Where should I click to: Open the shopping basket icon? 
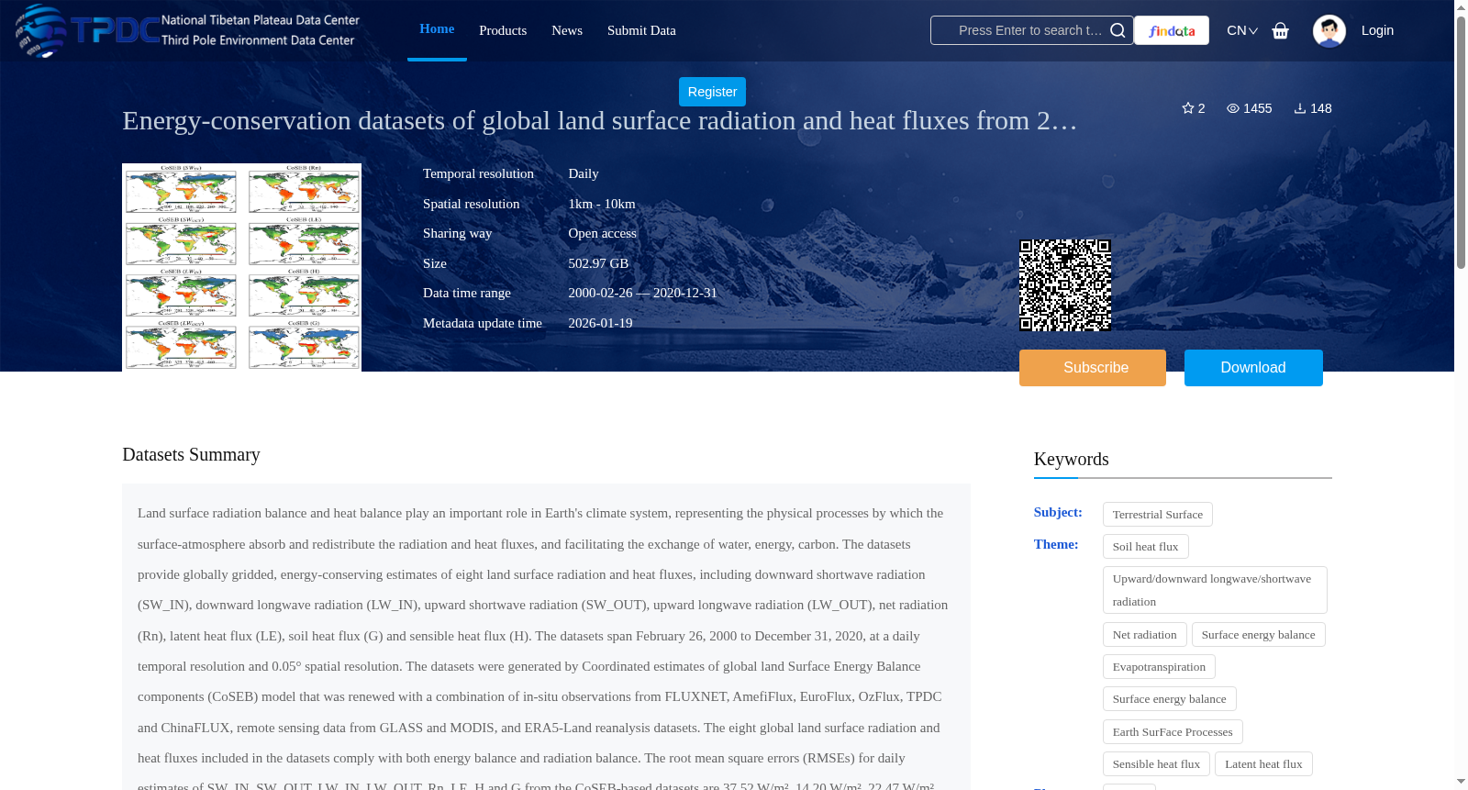(1280, 30)
